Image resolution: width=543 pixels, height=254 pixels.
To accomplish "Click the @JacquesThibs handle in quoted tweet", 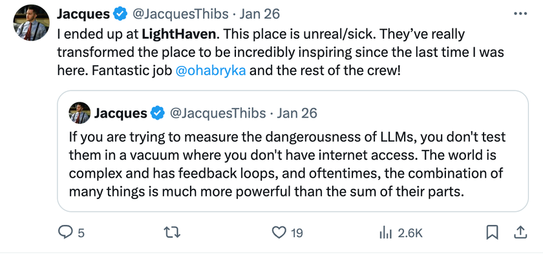I will 218,113.
